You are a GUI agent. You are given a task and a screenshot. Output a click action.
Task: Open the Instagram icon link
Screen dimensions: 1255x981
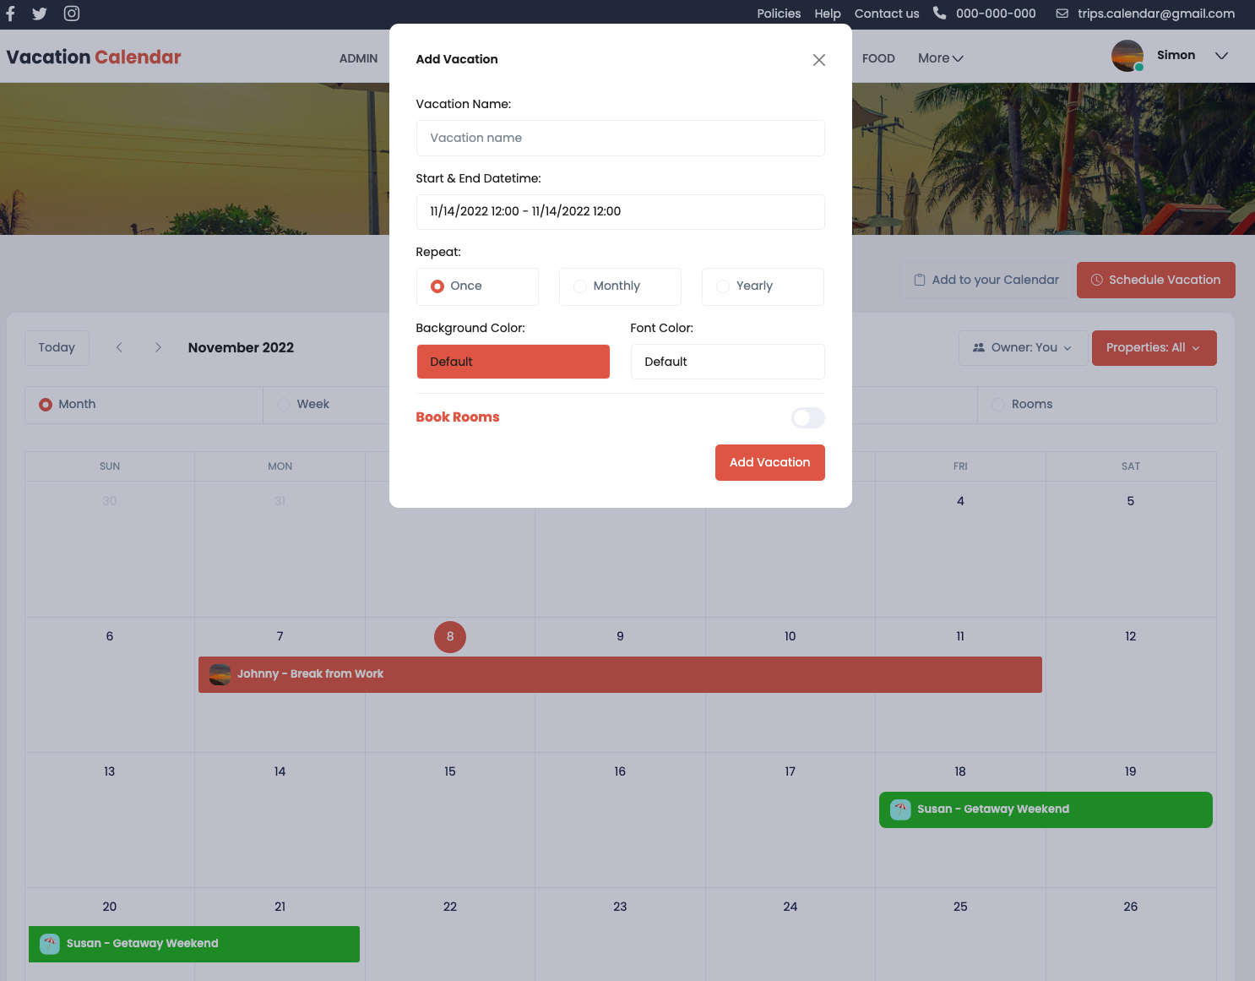[x=72, y=14]
